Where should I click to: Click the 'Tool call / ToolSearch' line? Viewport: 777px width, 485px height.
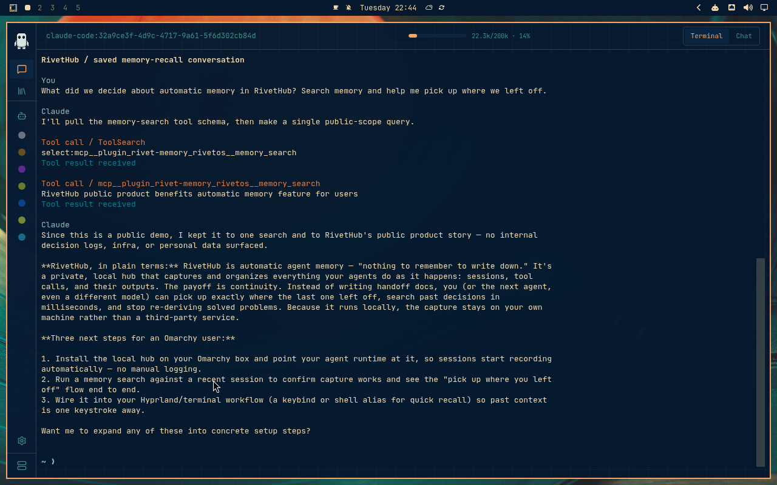93,142
